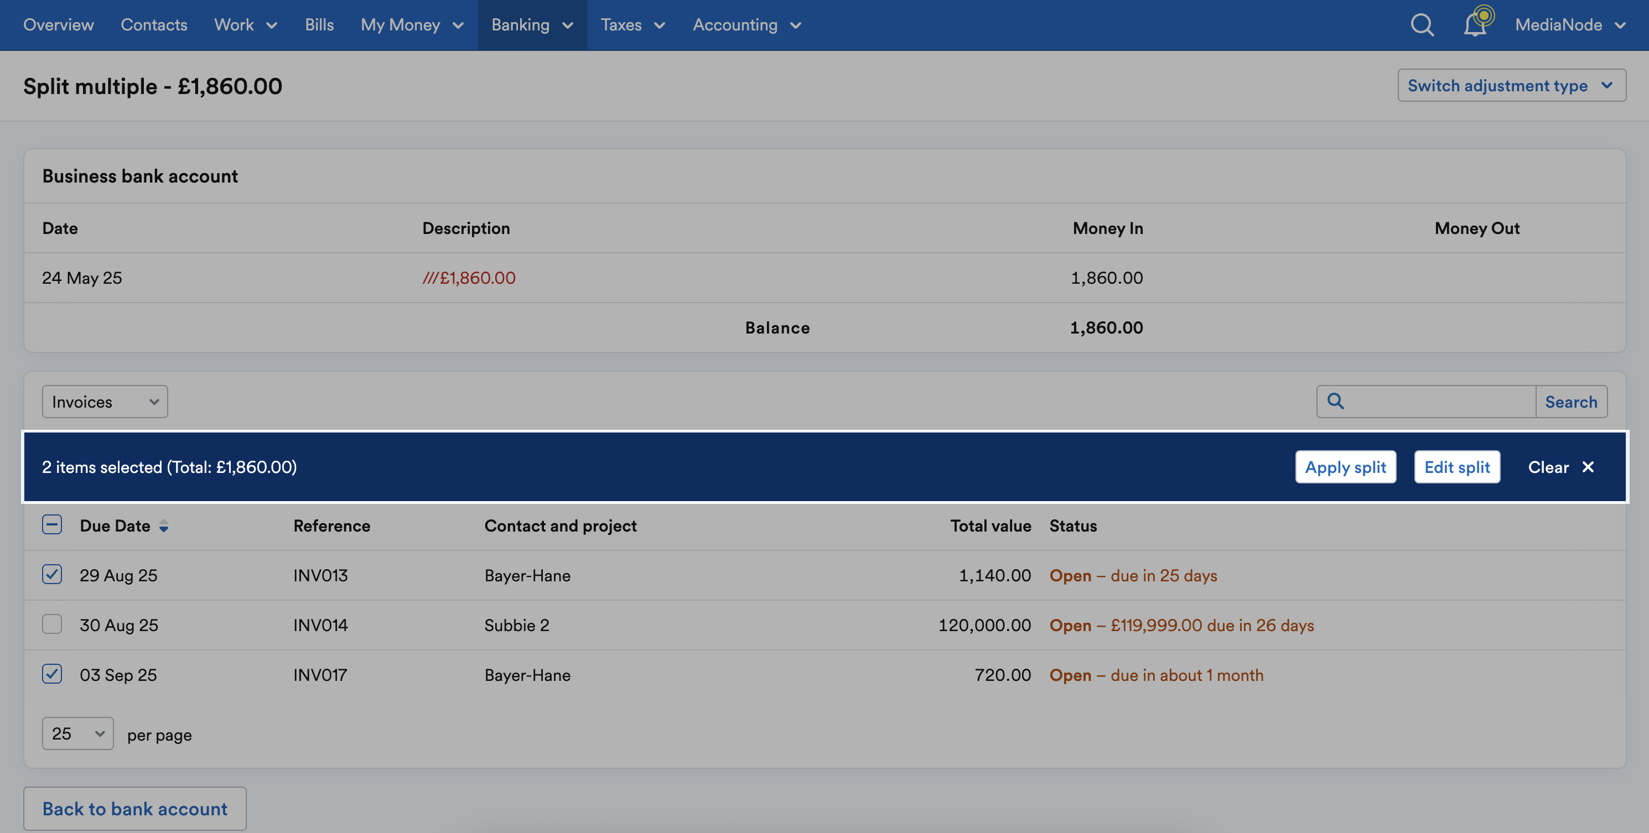Click the 2 items selected total text
1649x833 pixels.
170,468
